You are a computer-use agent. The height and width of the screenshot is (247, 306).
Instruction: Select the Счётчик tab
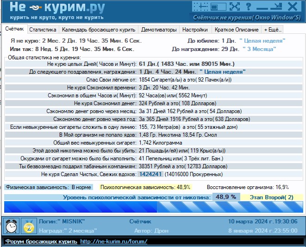point(13,29)
